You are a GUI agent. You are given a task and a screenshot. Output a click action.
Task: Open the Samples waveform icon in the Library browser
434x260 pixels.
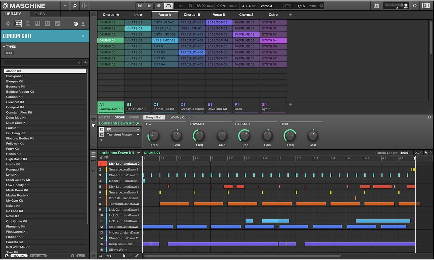click(57, 23)
